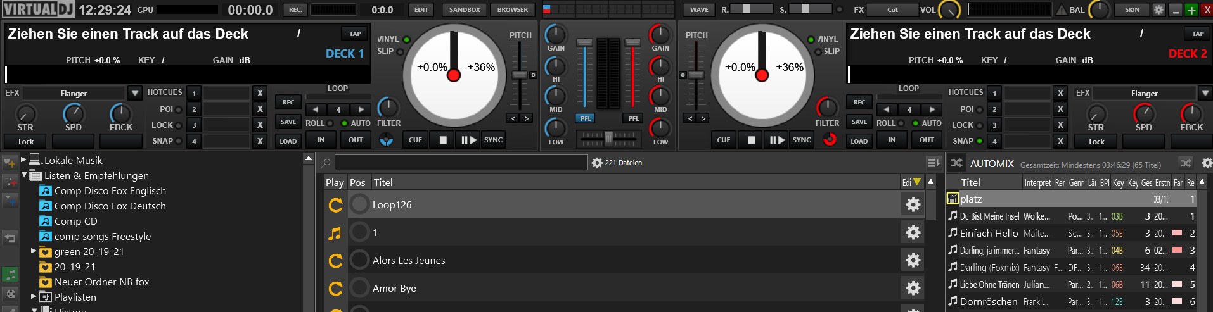Viewport: 1213px width, 312px height.
Task: Click the gear icon for Loop126 row
Action: point(913,204)
